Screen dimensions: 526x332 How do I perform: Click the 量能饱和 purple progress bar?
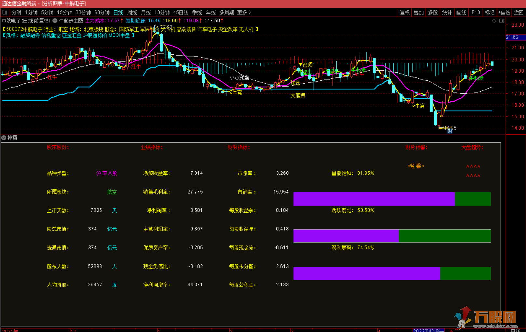(374, 199)
